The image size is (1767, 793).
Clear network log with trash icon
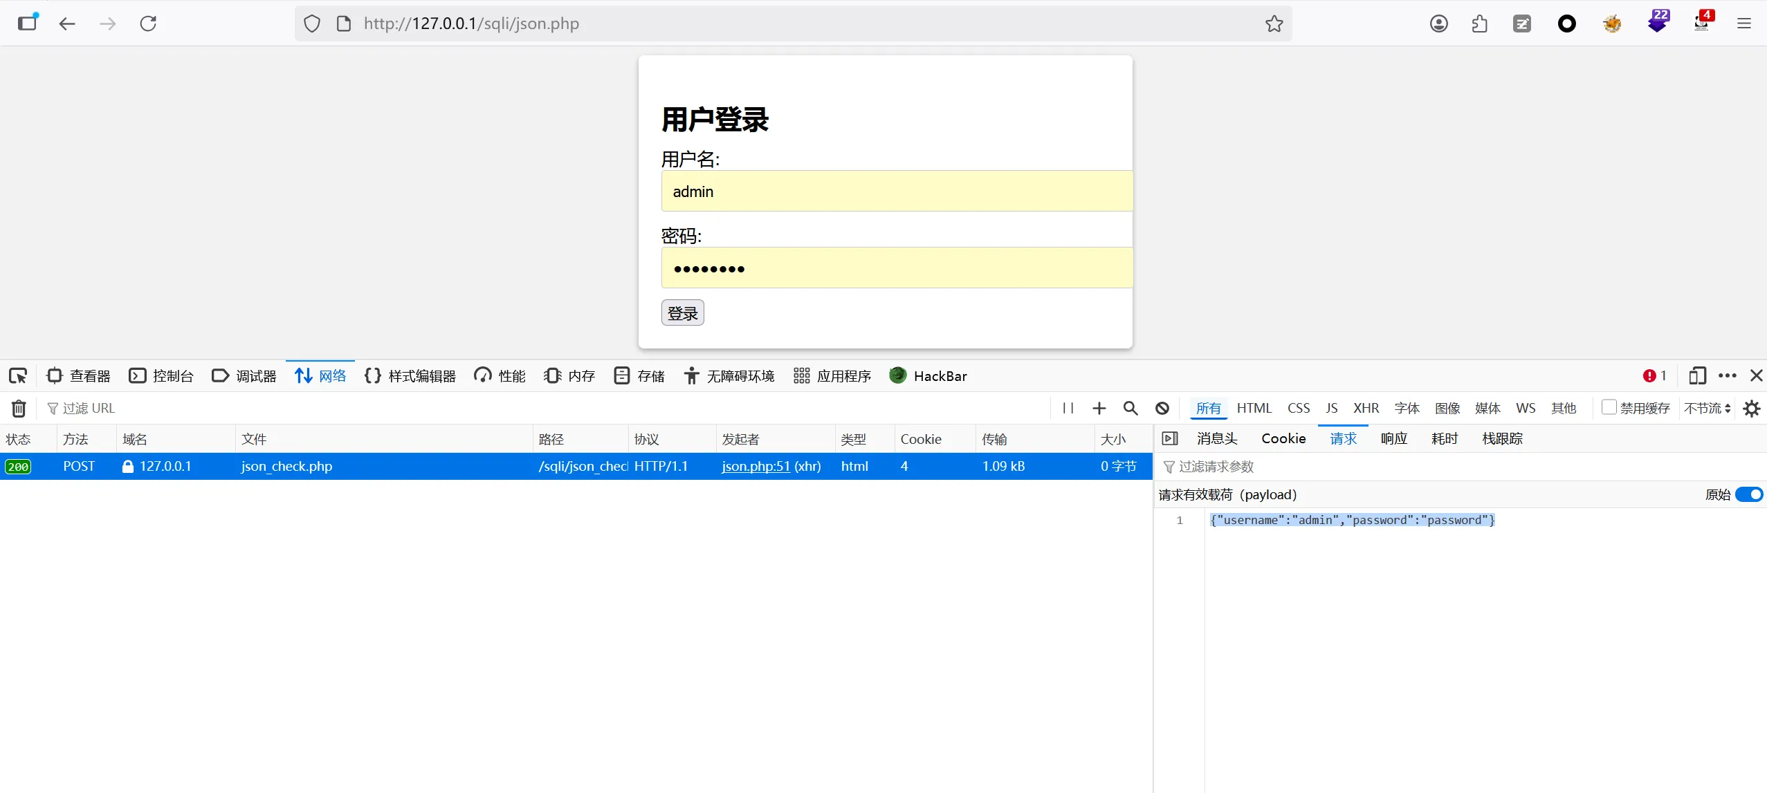coord(19,409)
